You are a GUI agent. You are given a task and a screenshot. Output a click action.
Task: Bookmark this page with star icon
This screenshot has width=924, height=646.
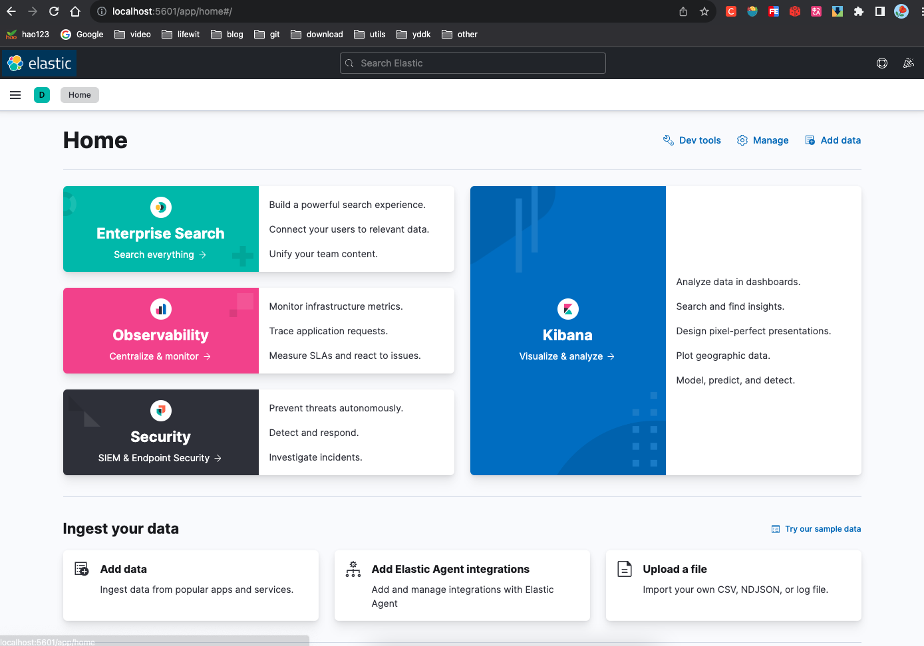click(x=704, y=11)
